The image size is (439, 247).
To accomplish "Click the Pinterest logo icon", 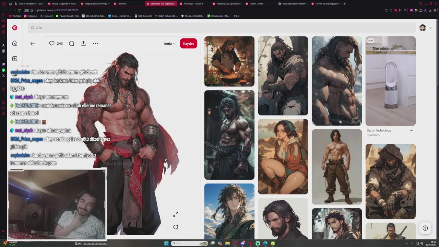I will tap(15, 28).
